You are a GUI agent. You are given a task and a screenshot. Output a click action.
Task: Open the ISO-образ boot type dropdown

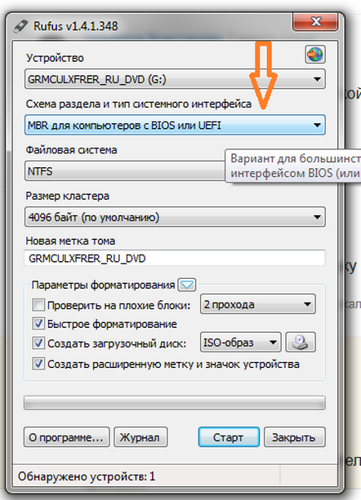(241, 343)
